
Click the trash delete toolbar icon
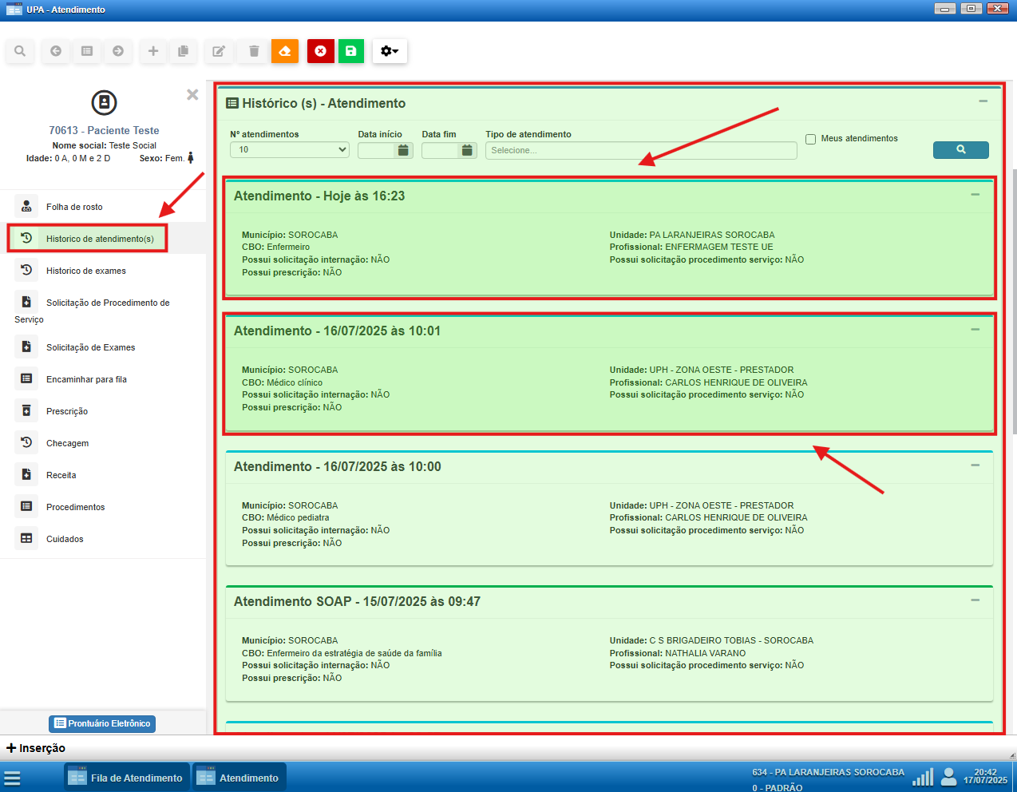click(254, 51)
